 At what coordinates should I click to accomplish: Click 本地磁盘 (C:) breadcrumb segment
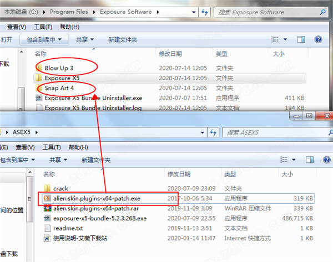tap(21, 12)
